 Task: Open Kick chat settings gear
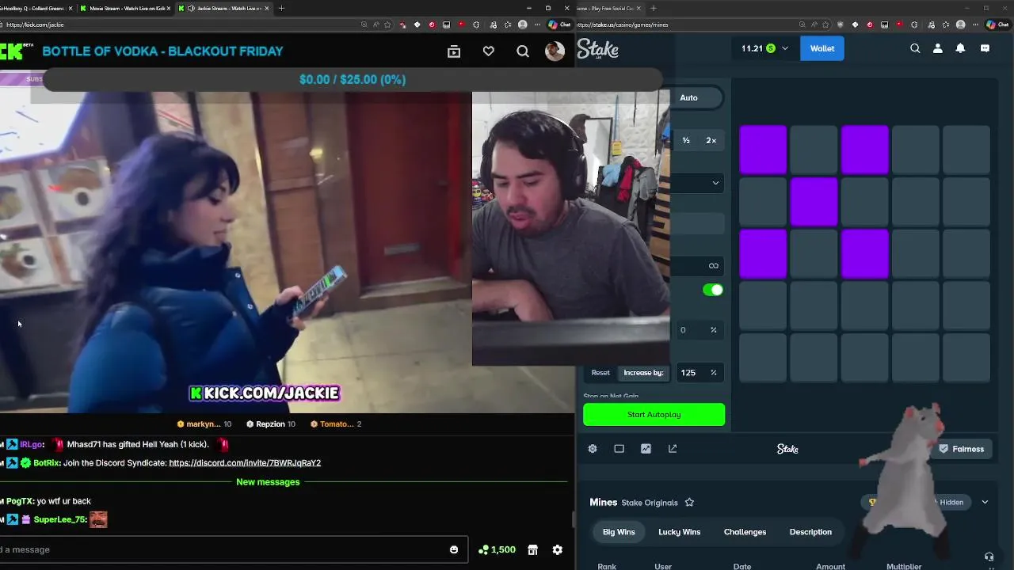pyautogui.click(x=558, y=549)
